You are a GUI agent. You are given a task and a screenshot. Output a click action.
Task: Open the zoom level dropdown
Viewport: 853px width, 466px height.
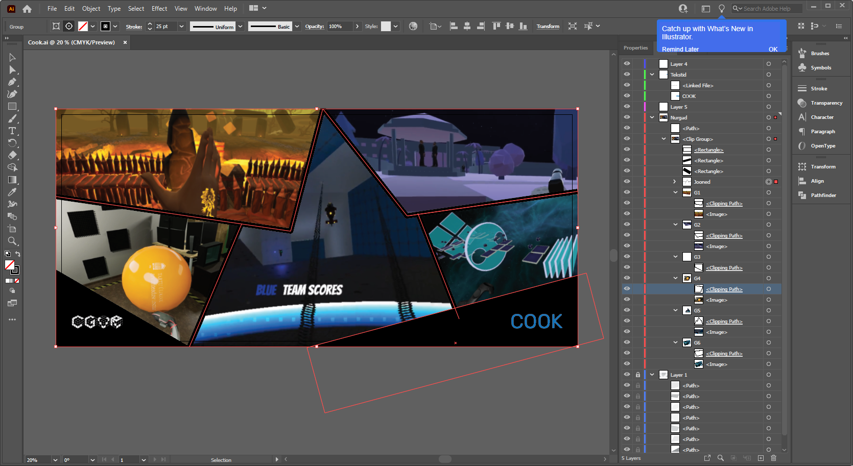click(55, 460)
